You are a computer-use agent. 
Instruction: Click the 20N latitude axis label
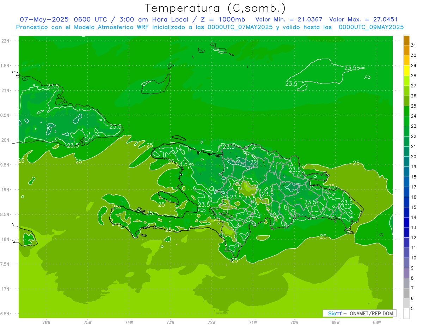coord(6,140)
